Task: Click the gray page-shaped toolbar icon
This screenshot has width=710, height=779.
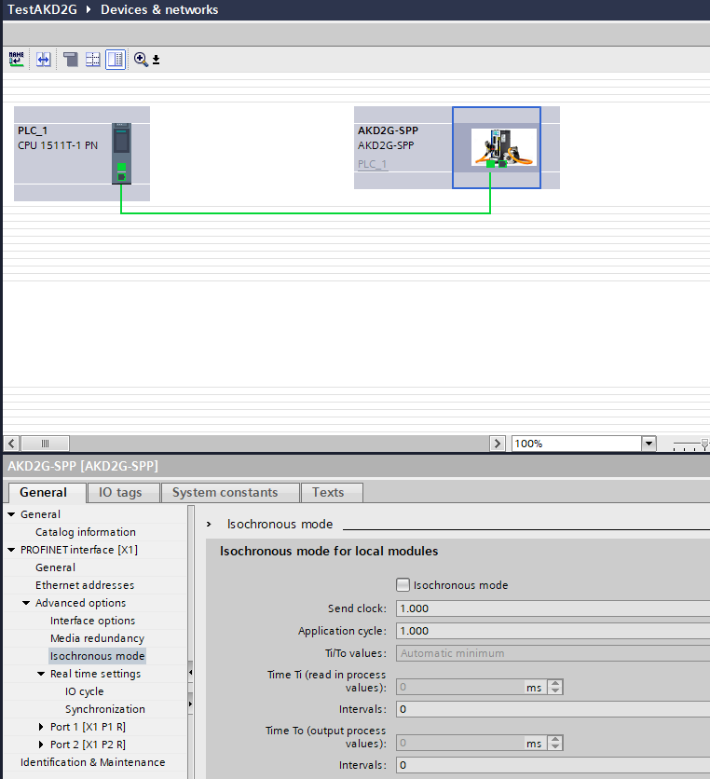Action: (x=70, y=60)
